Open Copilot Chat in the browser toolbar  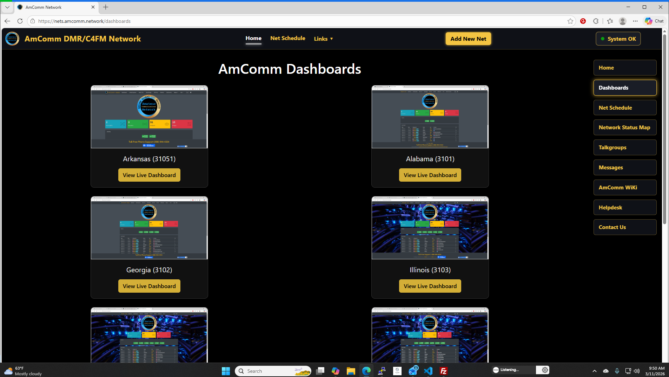click(x=654, y=21)
